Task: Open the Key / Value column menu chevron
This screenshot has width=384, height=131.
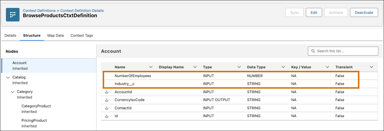Action: [327, 67]
